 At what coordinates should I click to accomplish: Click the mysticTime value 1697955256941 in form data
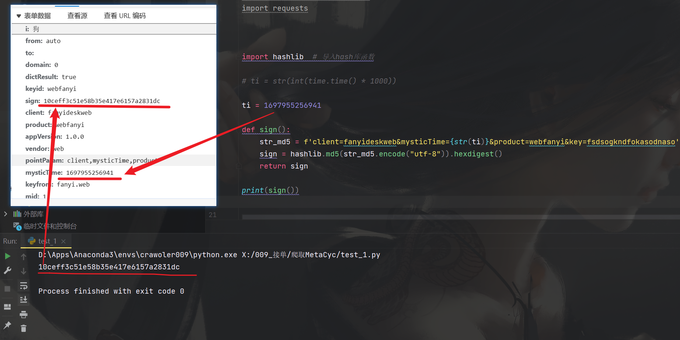[x=90, y=173]
